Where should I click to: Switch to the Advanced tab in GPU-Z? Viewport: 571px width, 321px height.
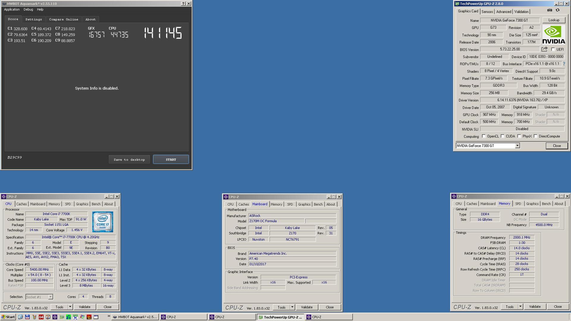pyautogui.click(x=503, y=12)
